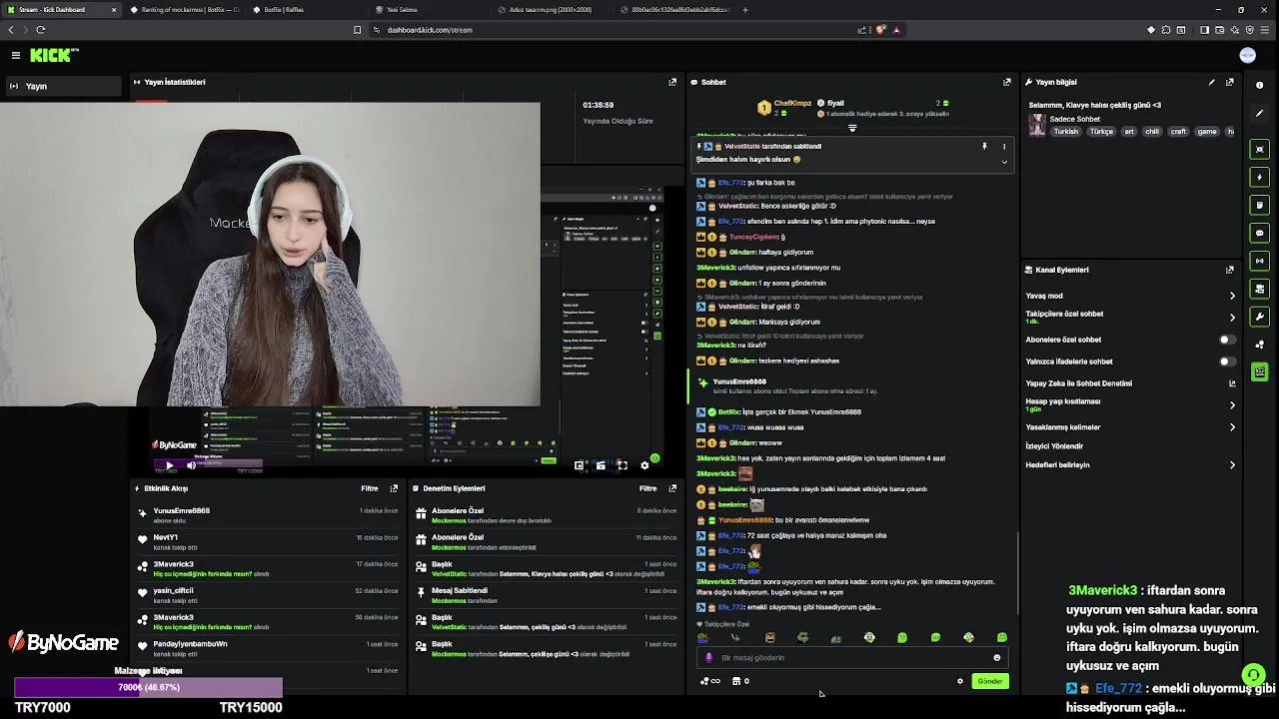Click YunusEmre6868 in Etkinlik Akışı

[182, 511]
